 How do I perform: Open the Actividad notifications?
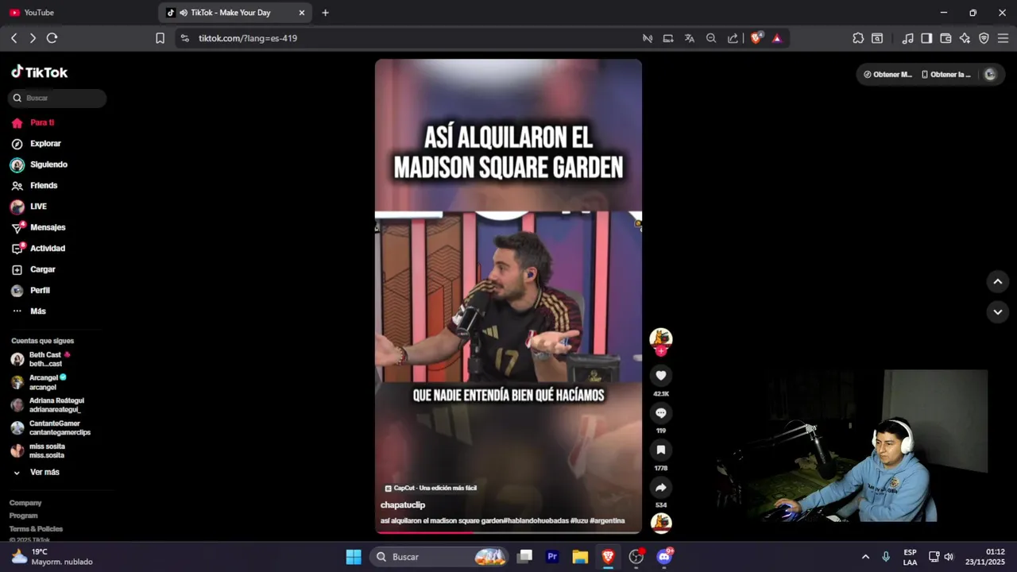click(x=38, y=249)
